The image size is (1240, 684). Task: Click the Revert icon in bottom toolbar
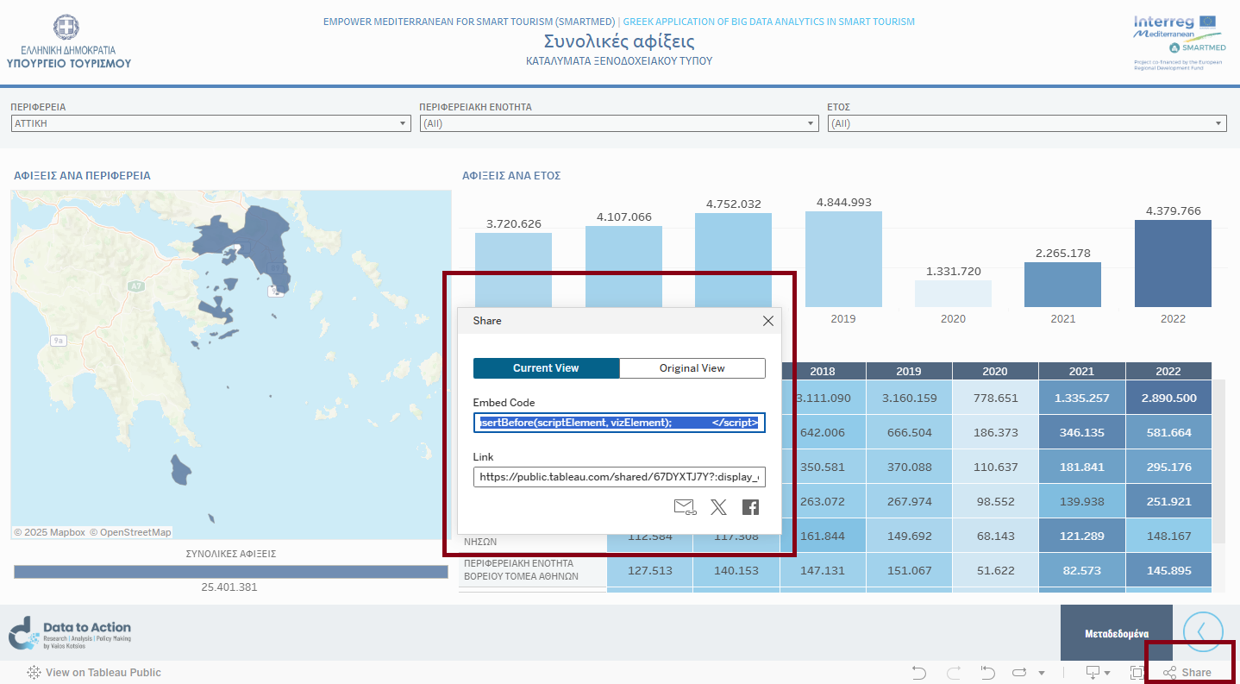(x=988, y=673)
